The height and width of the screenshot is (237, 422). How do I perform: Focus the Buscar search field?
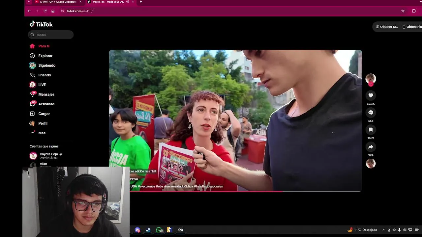(x=51, y=35)
